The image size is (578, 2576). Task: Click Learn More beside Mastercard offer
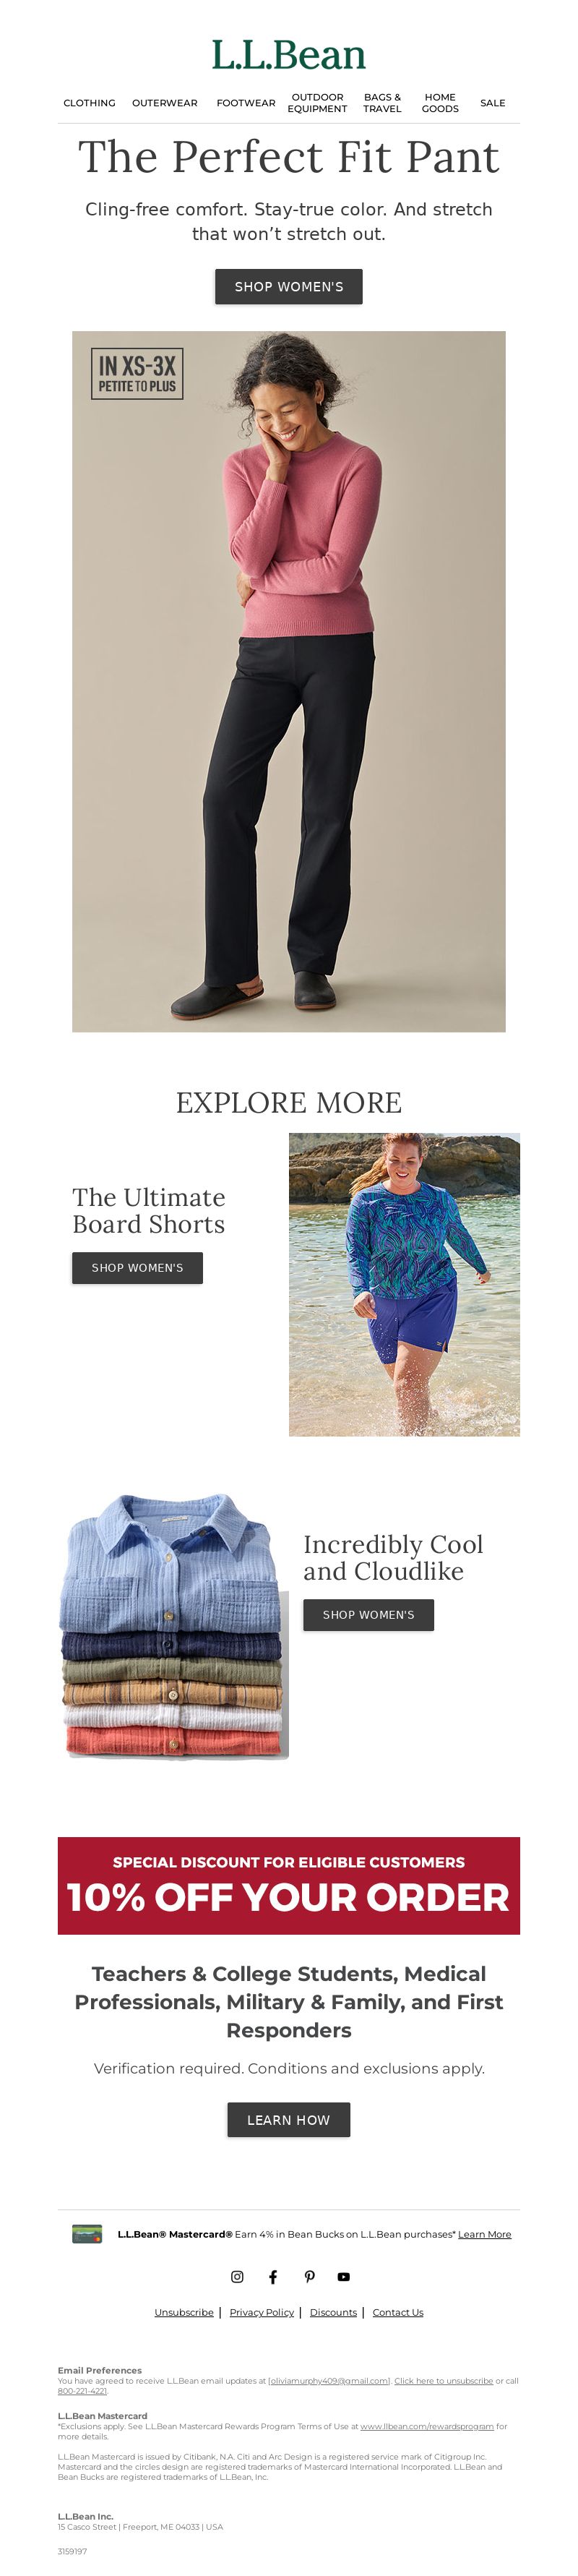click(484, 2234)
